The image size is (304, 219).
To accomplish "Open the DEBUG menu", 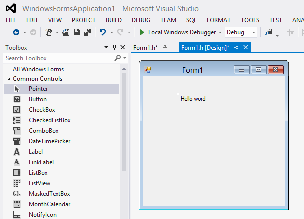I will 141,20.
